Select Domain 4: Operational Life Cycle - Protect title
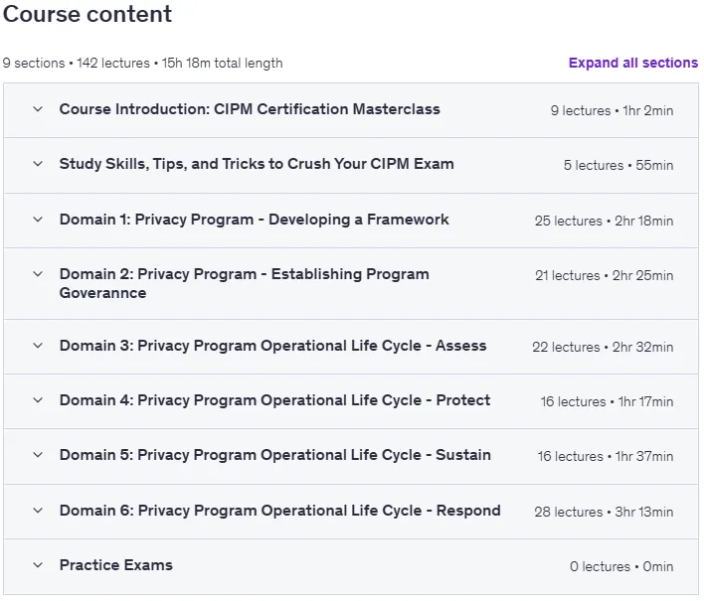Image resolution: width=704 pixels, height=601 pixels. click(274, 400)
